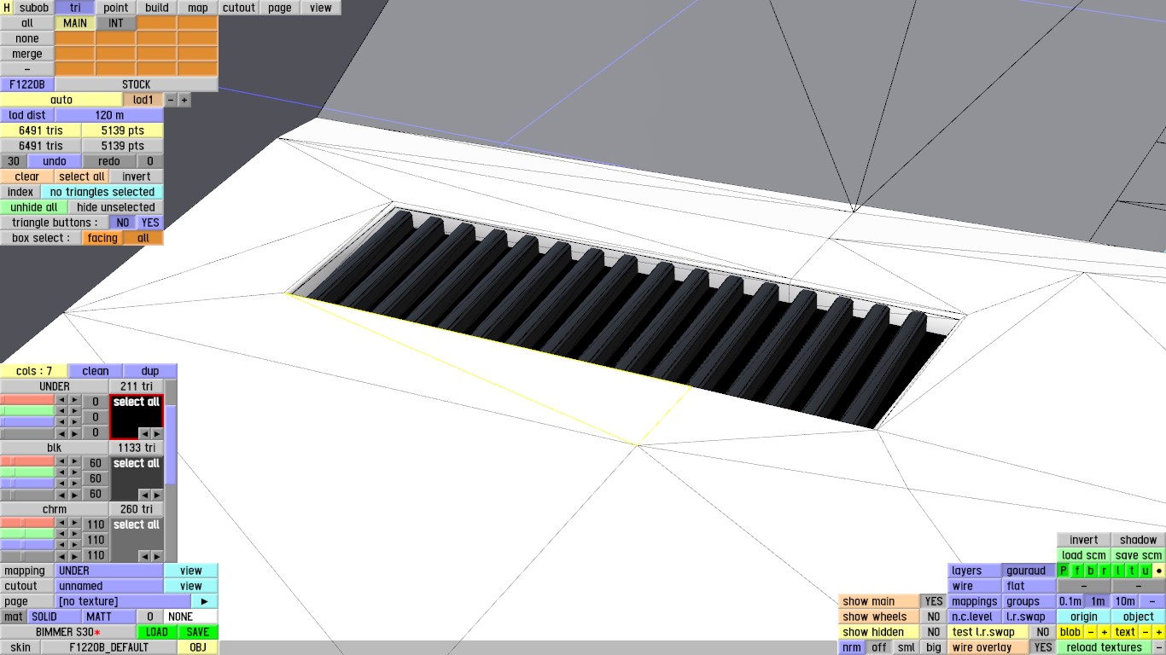Toggle test l.r.swap NO setting

(x=1042, y=632)
